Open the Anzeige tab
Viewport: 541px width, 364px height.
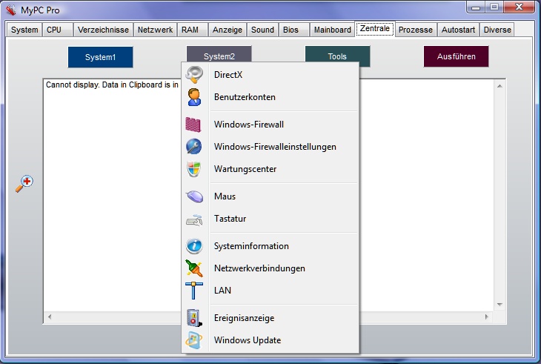(x=228, y=30)
